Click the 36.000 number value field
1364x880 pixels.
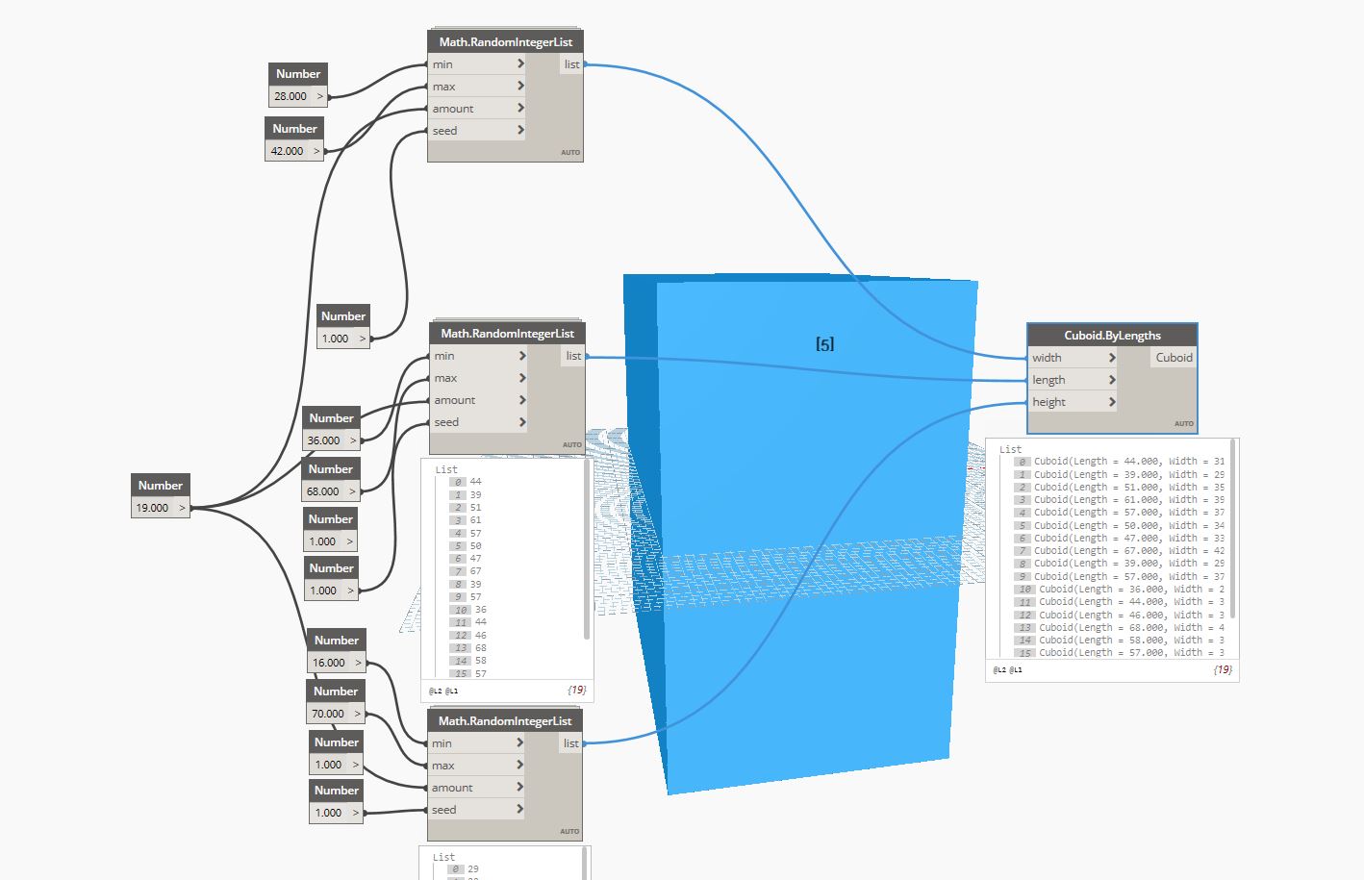click(323, 440)
